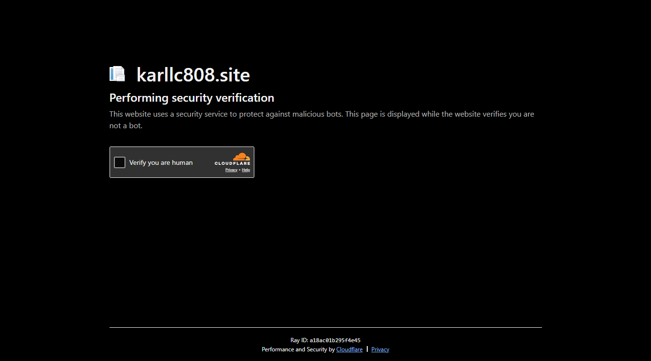Click the "not a bot." line of the description

point(126,126)
